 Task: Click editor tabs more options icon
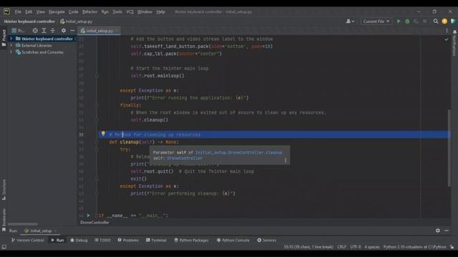(447, 31)
